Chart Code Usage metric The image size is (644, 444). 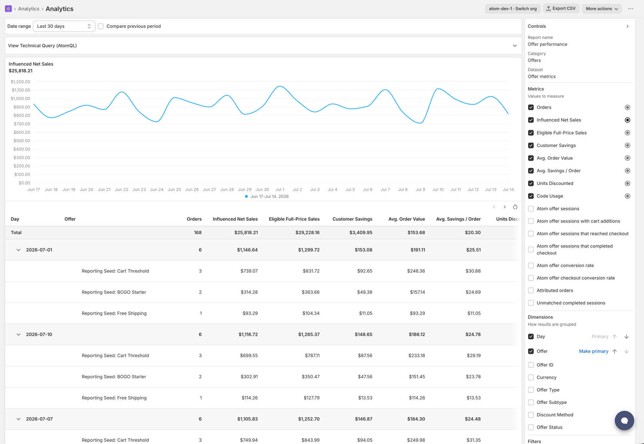click(x=627, y=196)
